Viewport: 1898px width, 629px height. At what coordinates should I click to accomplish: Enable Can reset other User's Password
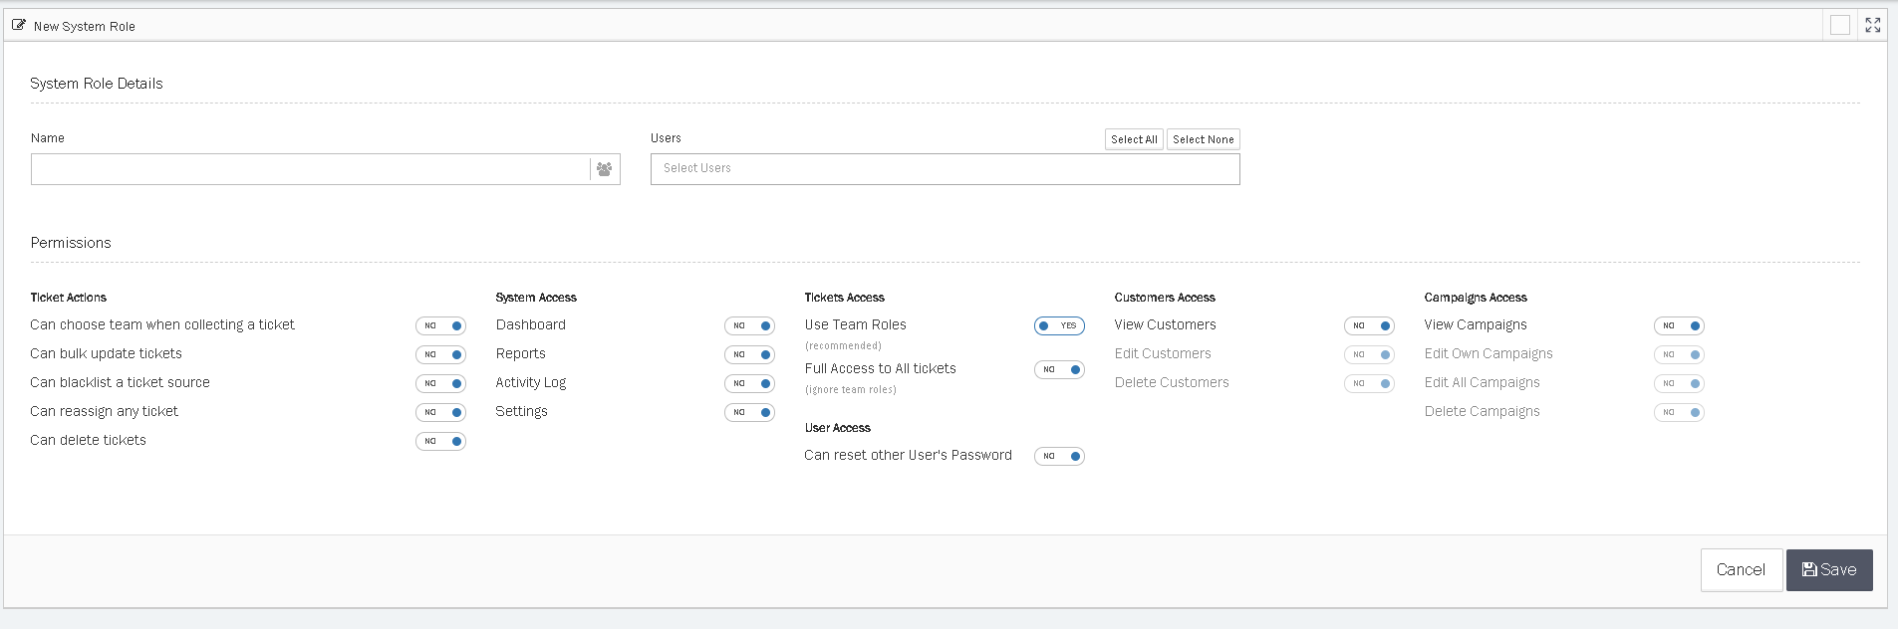tap(1058, 456)
